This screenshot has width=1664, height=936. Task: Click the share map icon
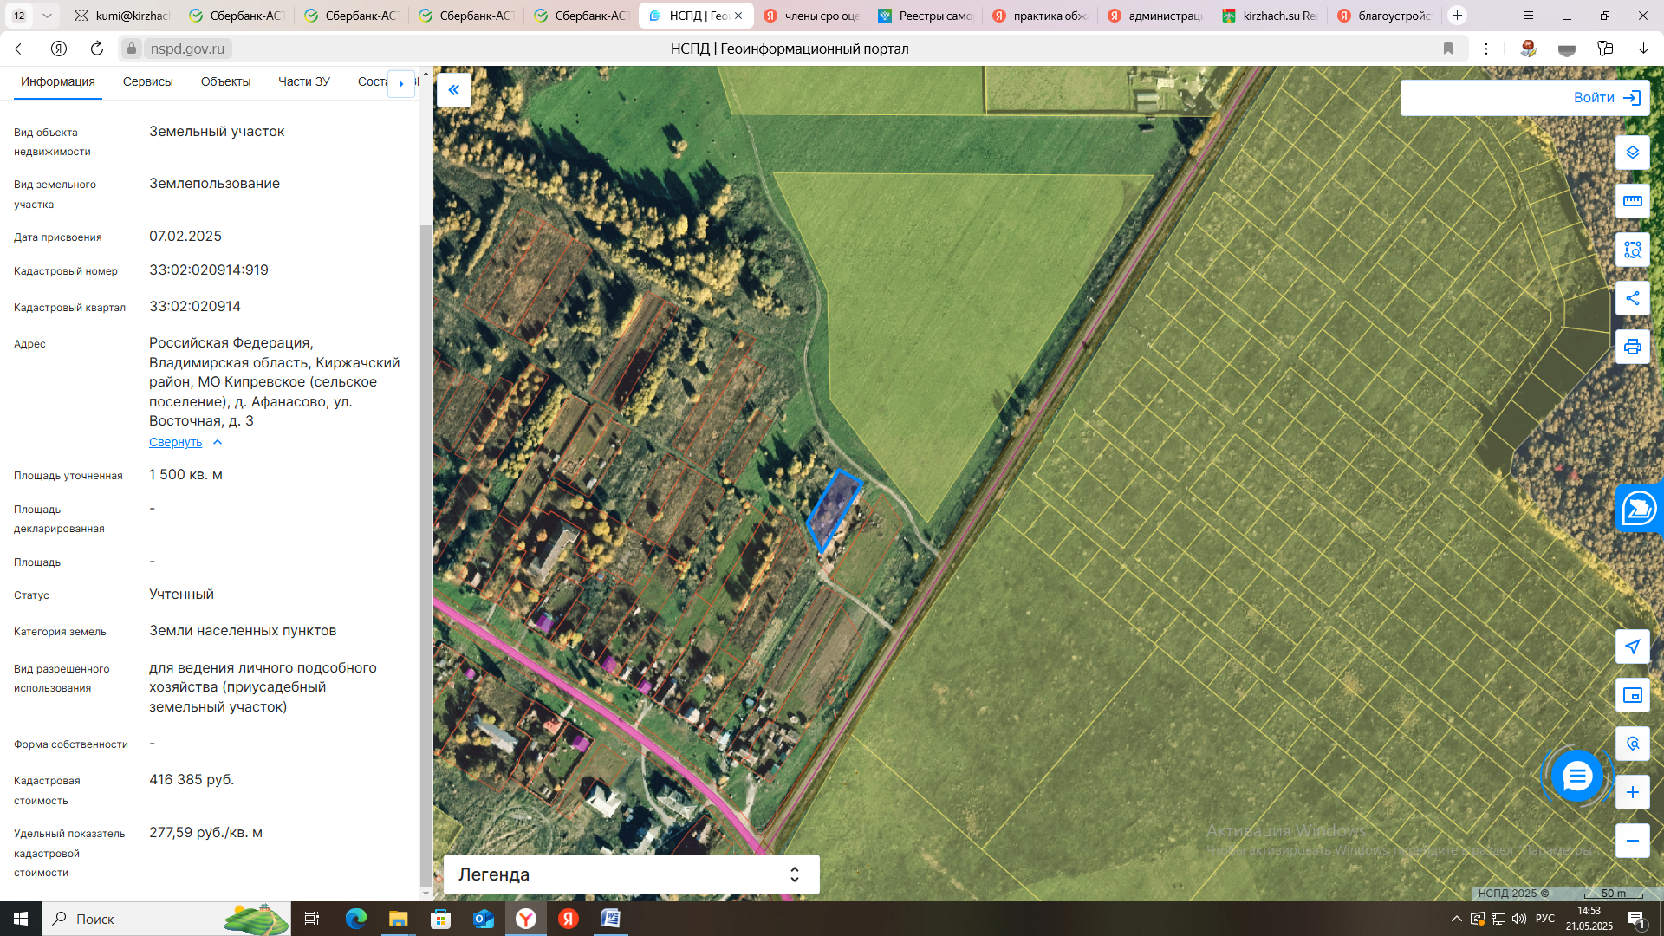(1632, 298)
